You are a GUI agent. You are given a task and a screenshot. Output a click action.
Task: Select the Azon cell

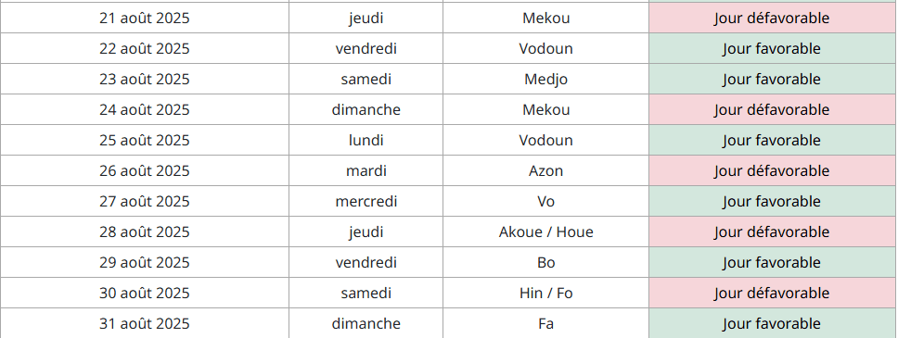[545, 171]
